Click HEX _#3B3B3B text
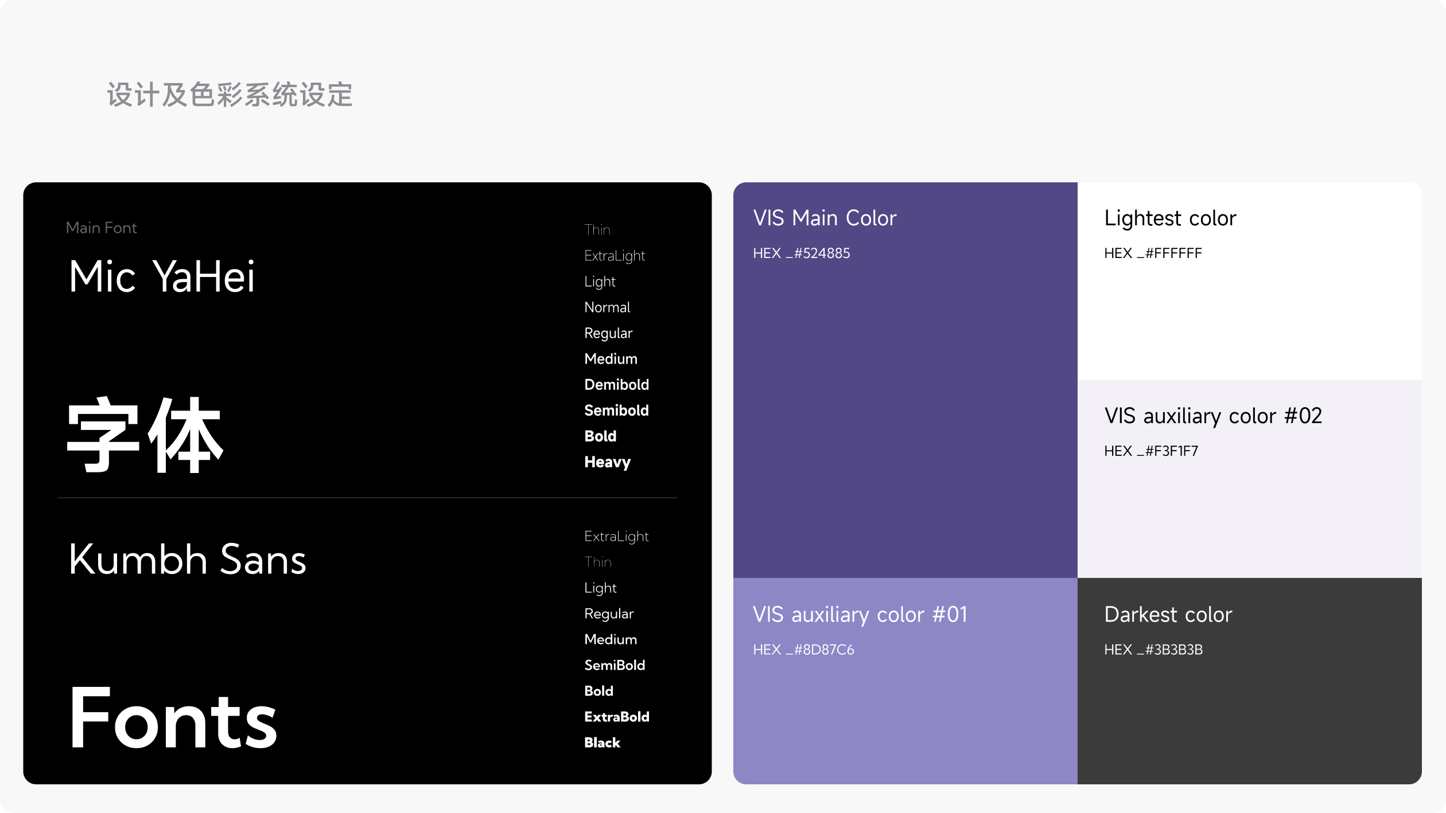The width and height of the screenshot is (1446, 813). pyautogui.click(x=1153, y=650)
